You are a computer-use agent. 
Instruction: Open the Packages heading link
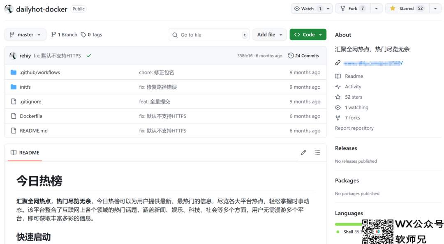(347, 181)
